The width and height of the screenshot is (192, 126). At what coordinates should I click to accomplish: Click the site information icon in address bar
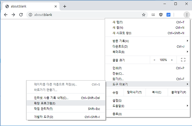point(30,15)
